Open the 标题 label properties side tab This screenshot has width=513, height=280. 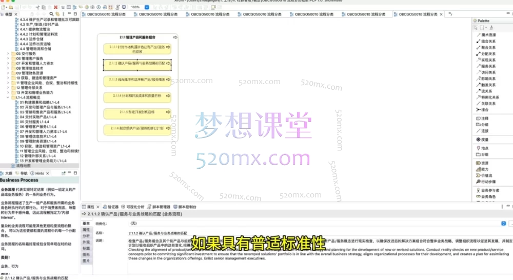point(86,248)
